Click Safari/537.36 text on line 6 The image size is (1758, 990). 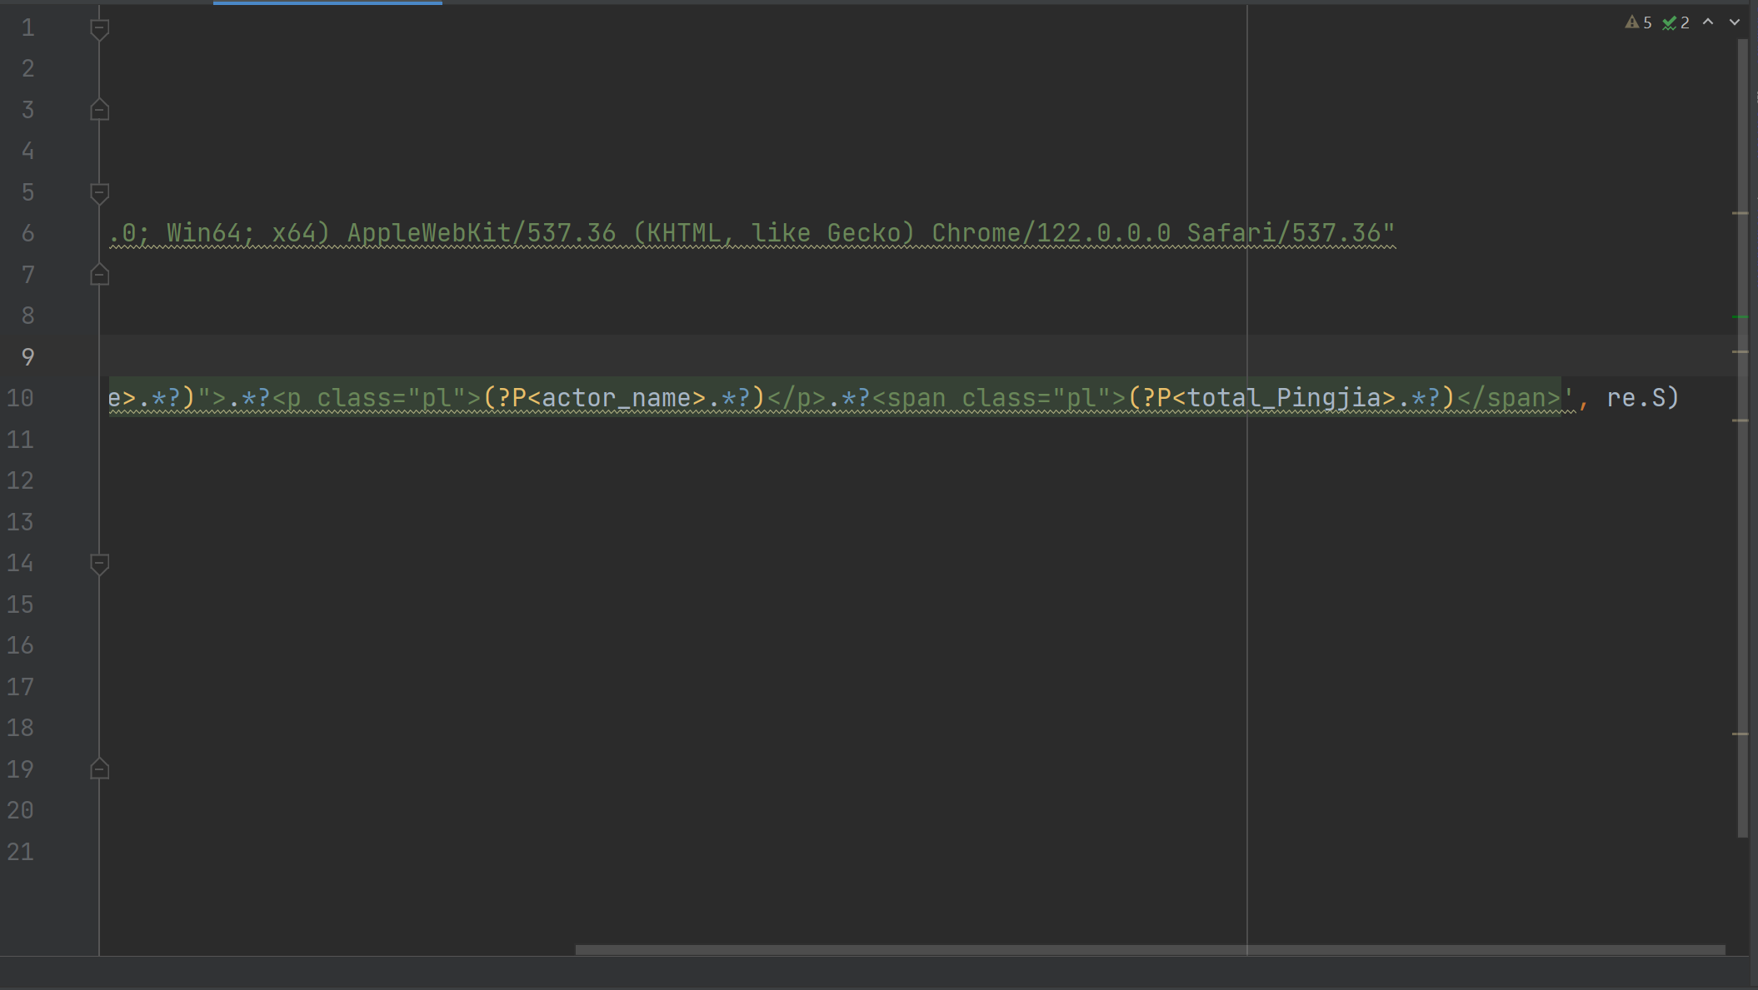[x=1284, y=233]
